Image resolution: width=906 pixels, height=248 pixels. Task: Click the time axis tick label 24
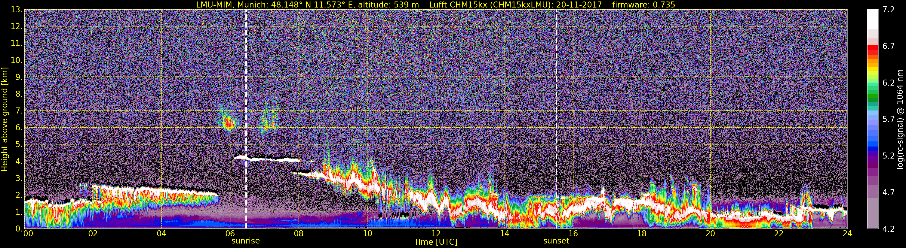(847, 234)
